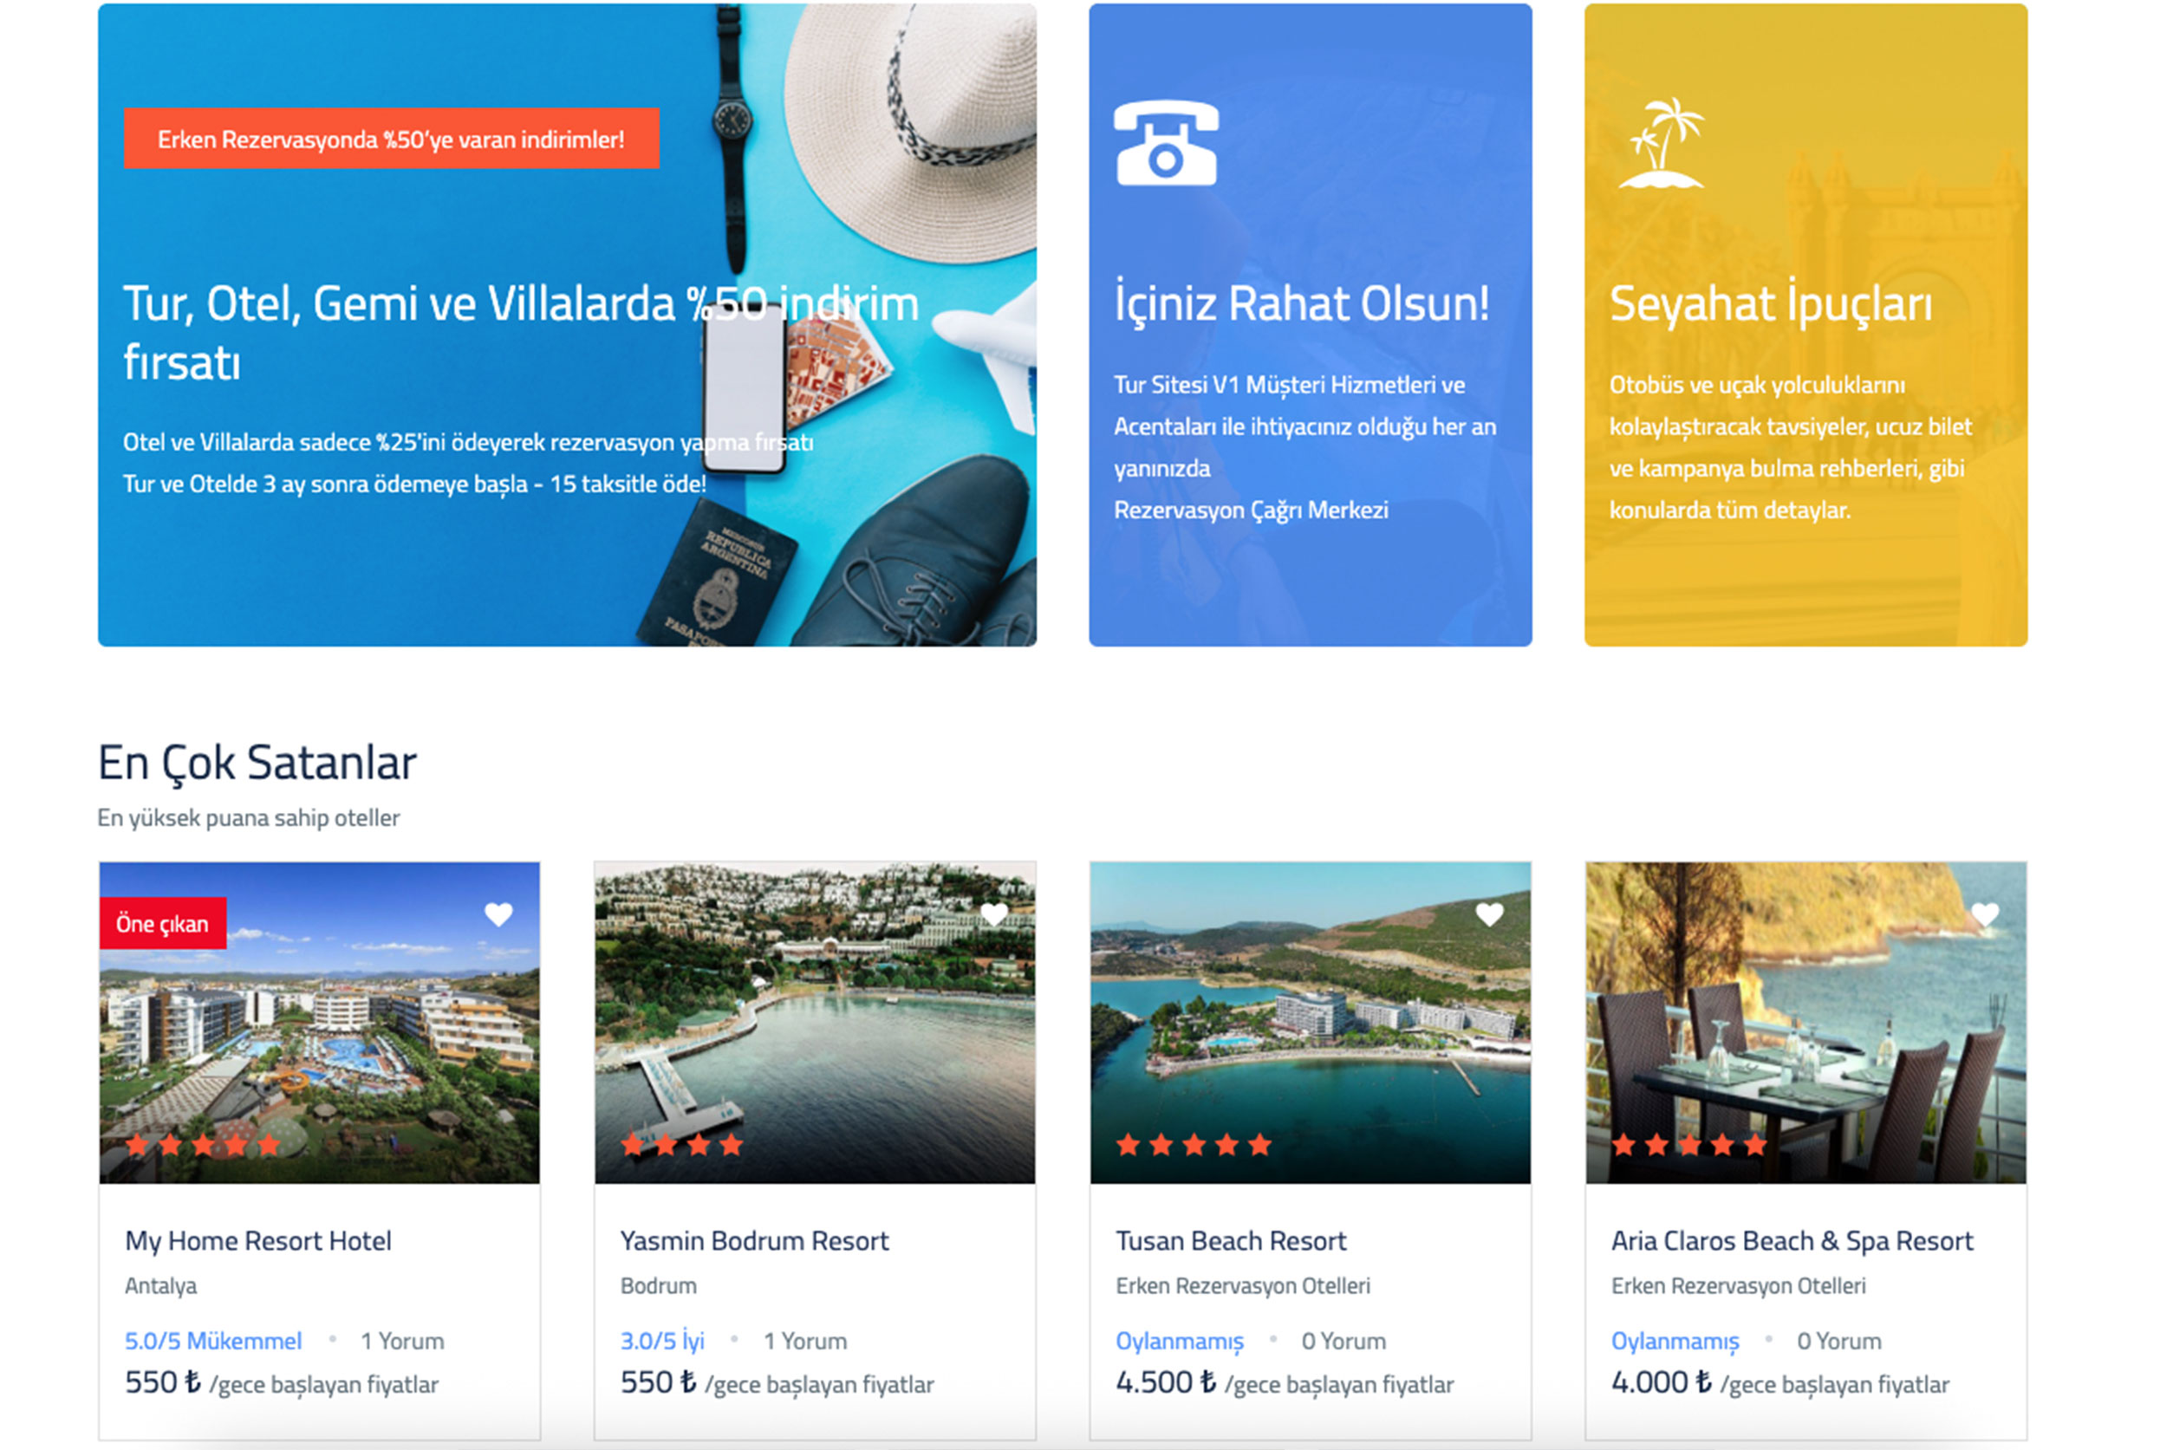Click heart icon on Aria Claros Beach card

[1985, 914]
